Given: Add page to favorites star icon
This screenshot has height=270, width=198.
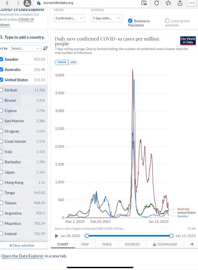Looking at the screenshot, I should pos(168,3).
